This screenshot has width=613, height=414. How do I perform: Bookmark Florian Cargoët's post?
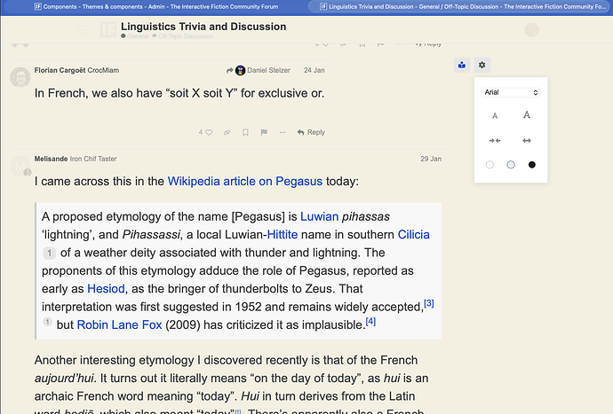click(245, 132)
